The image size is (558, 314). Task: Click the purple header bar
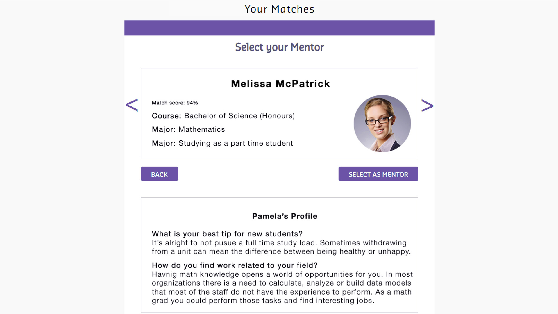point(279,28)
